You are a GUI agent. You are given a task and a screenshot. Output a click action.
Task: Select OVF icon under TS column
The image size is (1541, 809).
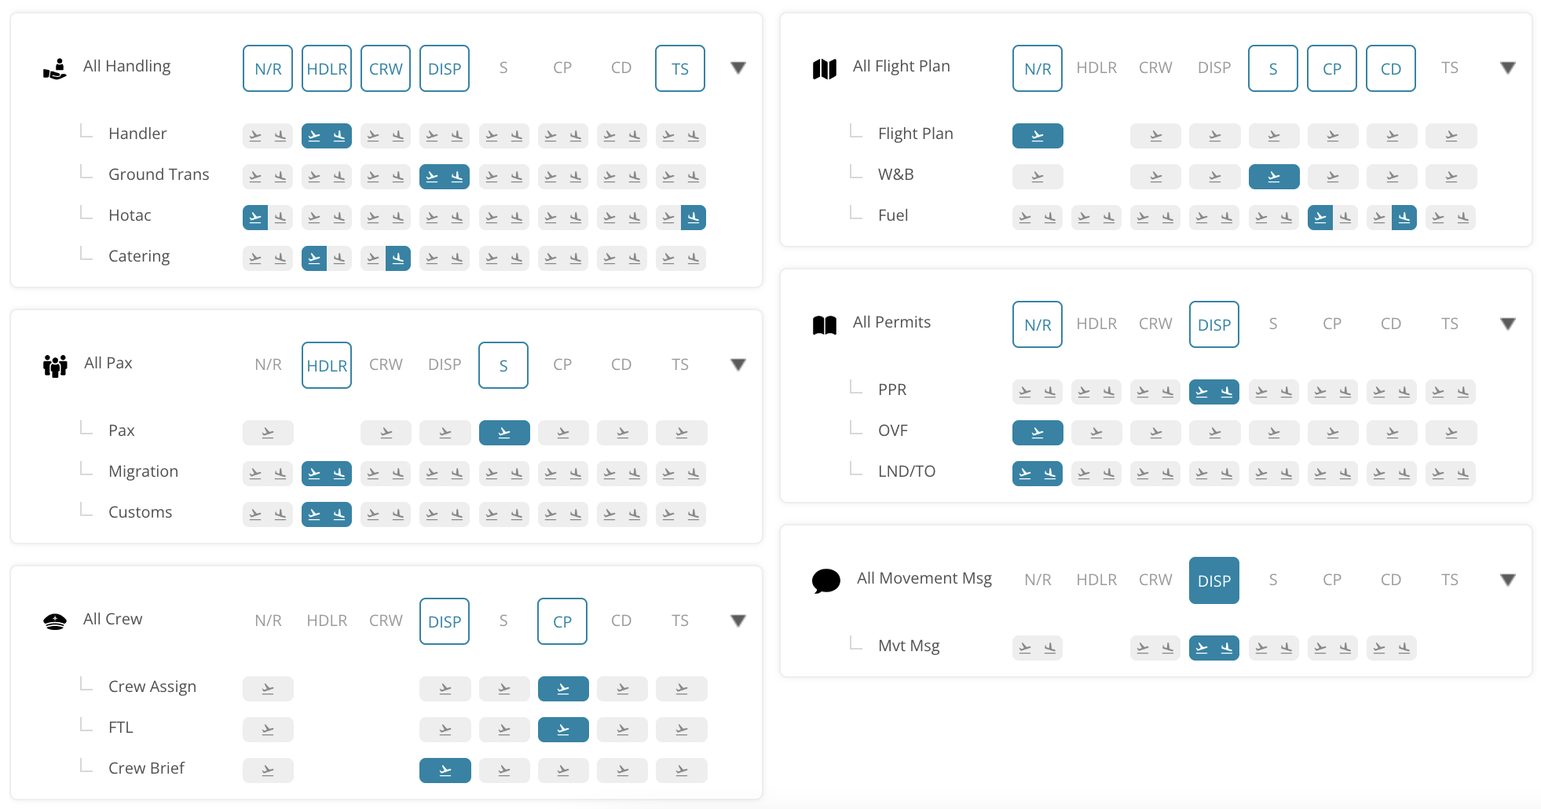click(1451, 433)
